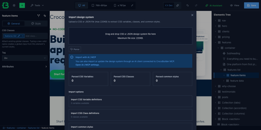Click the Parsed CSS Variables count card
This screenshot has width=261, height=130.
[88, 79]
